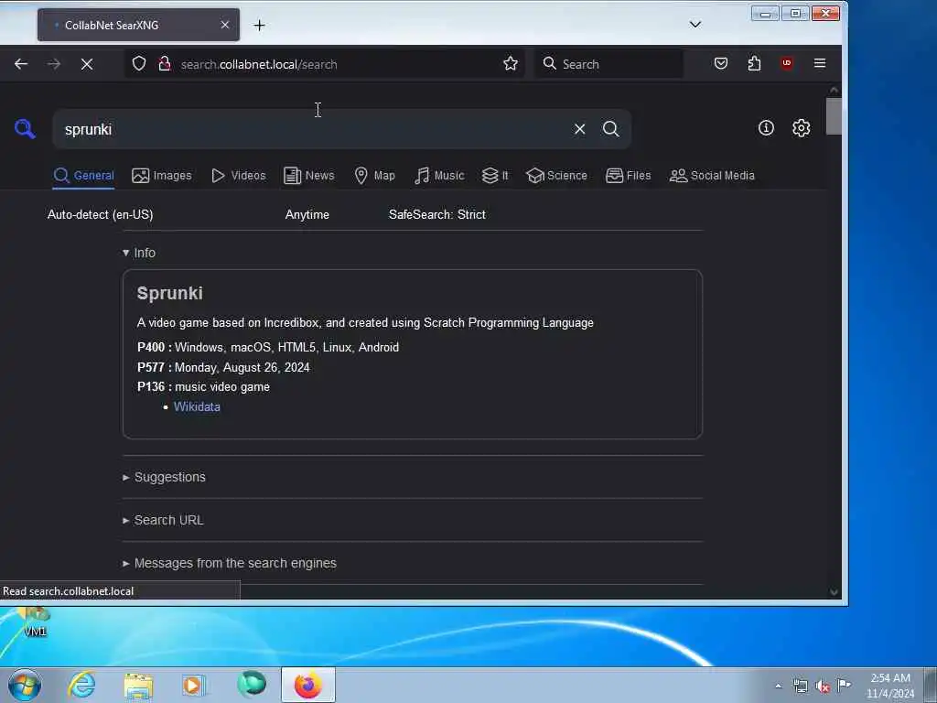Click the VM1 desktop icon
Viewport: 937px width, 703px height.
35,622
